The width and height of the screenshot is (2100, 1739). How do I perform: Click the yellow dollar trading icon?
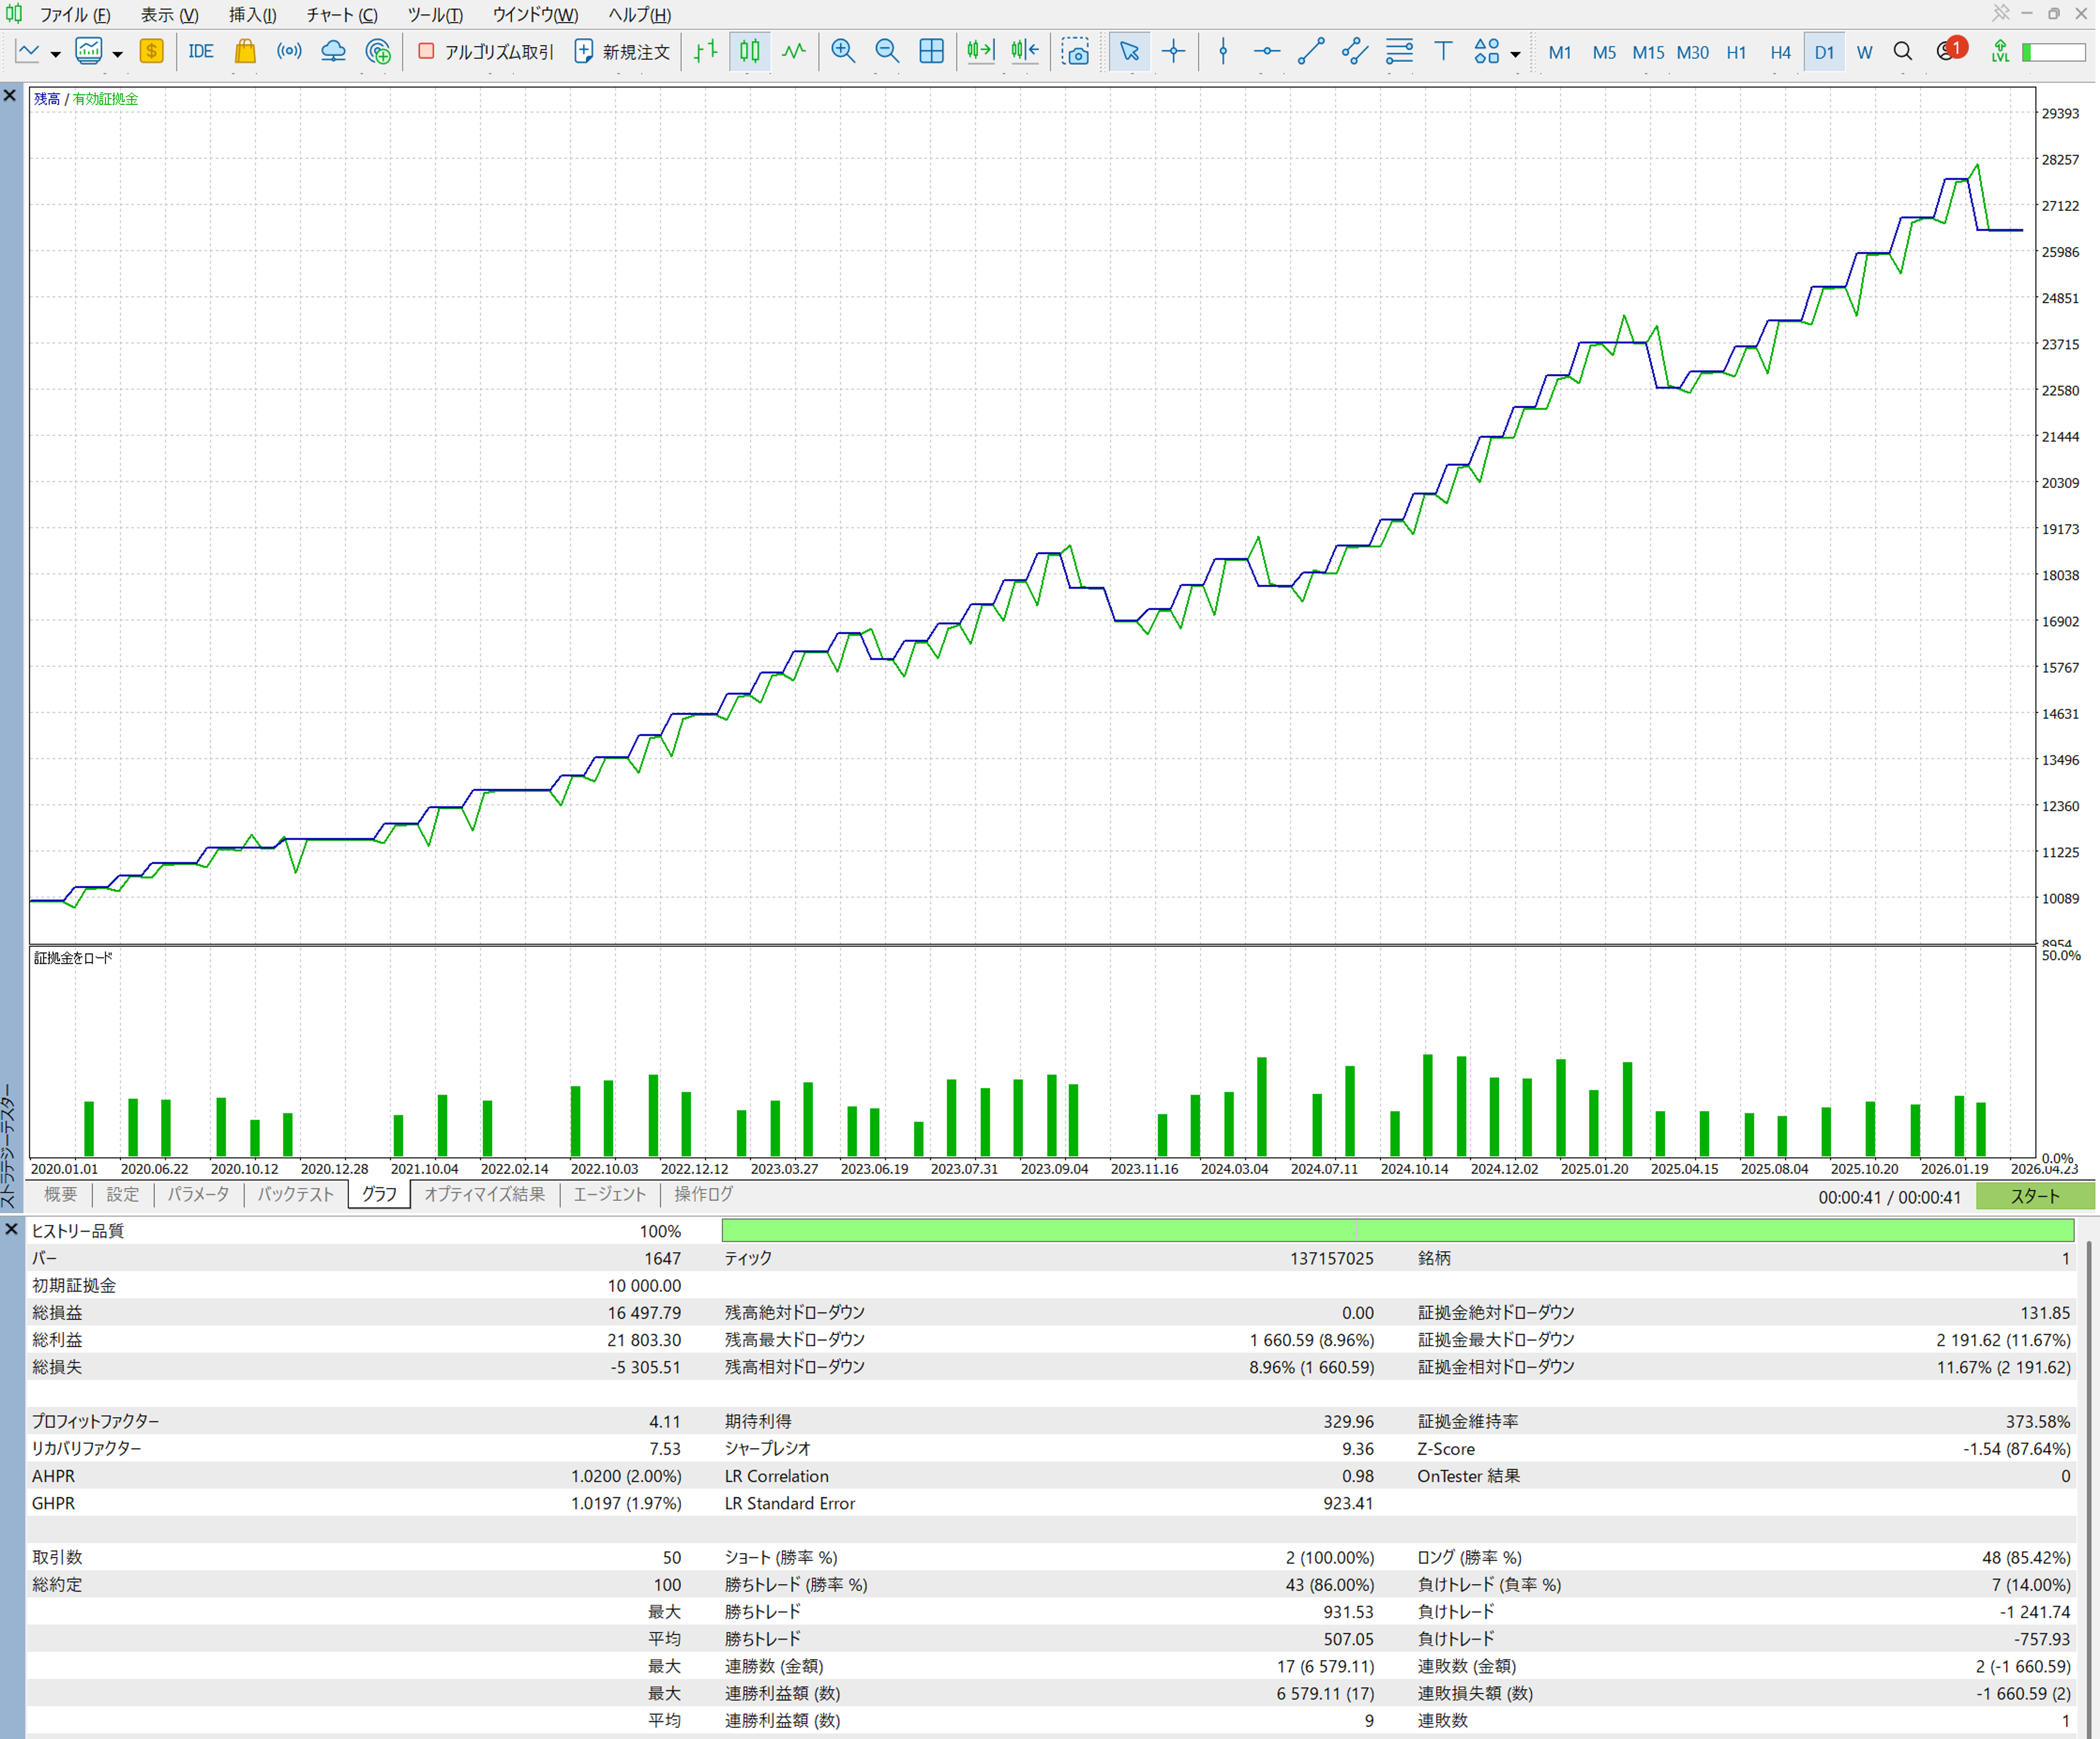[152, 51]
